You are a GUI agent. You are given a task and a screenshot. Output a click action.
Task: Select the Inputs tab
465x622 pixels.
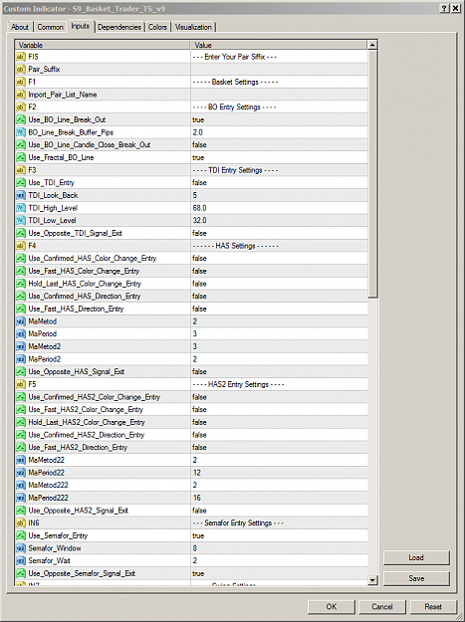click(80, 26)
